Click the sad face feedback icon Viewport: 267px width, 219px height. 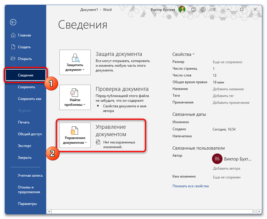coord(203,9)
